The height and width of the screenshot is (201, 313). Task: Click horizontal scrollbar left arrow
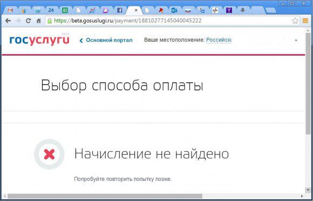pyautogui.click(x=5, y=196)
